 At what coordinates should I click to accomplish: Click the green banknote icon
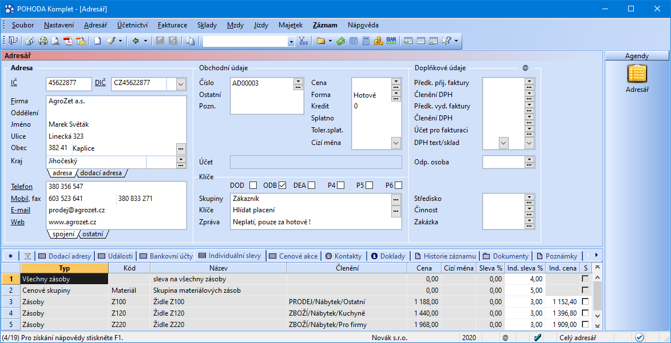[340, 41]
